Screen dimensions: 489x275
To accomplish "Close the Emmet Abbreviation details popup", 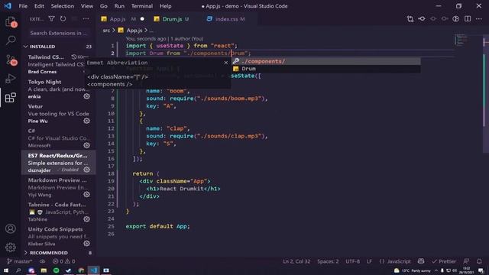I will click(226, 63).
